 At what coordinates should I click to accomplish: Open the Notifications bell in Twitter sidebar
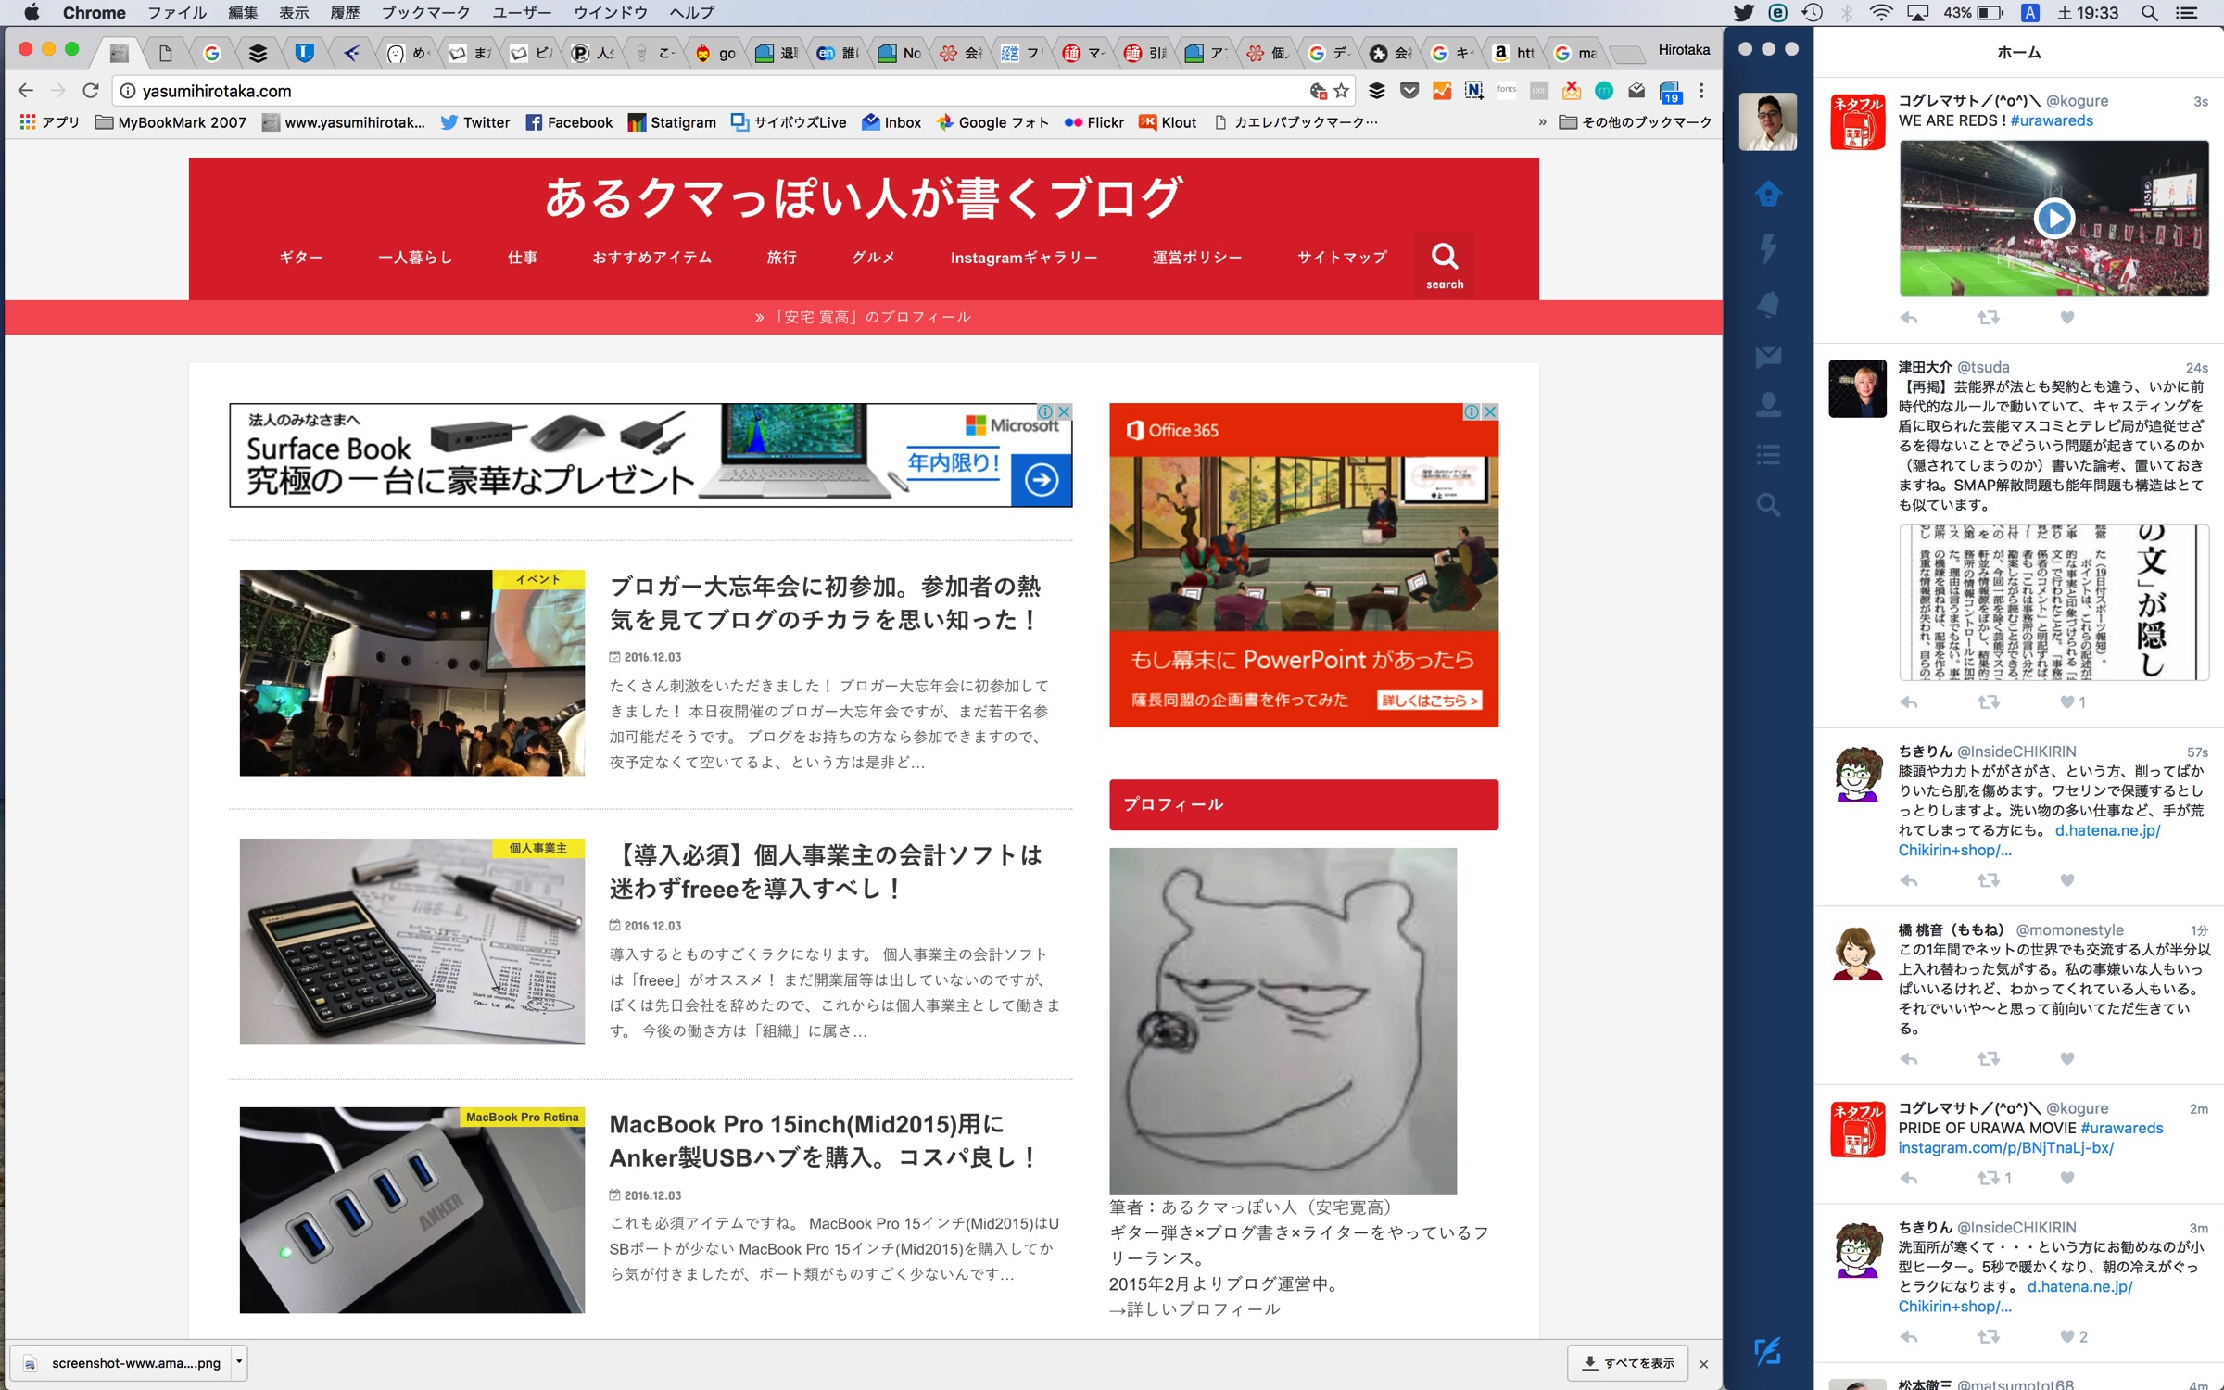click(x=1768, y=304)
